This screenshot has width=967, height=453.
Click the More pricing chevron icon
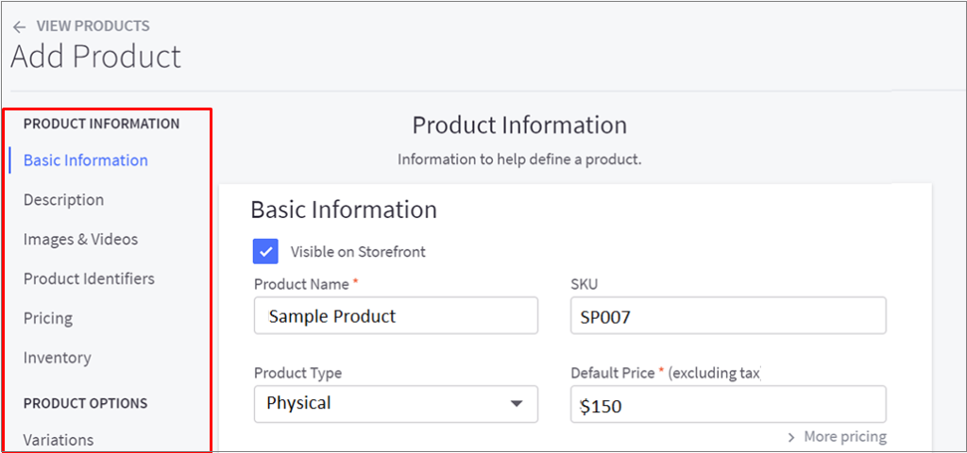tap(791, 437)
